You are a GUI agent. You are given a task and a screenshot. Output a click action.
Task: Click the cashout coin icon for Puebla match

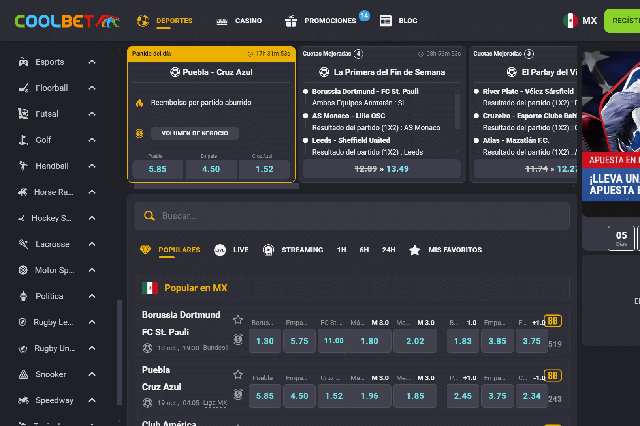pos(238,394)
